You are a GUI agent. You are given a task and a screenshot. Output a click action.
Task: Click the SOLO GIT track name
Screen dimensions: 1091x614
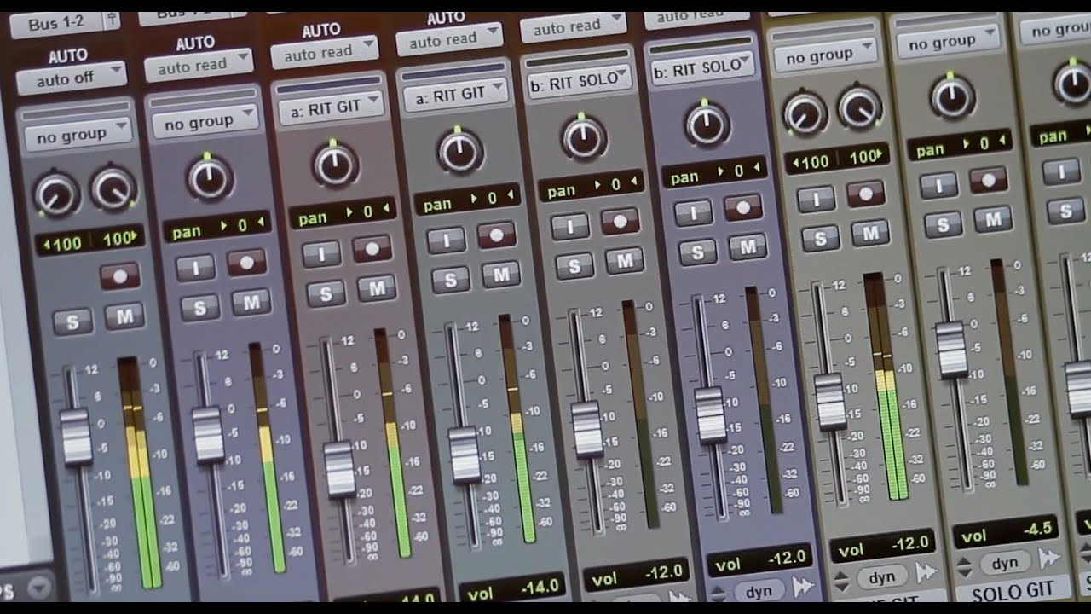click(x=1013, y=591)
